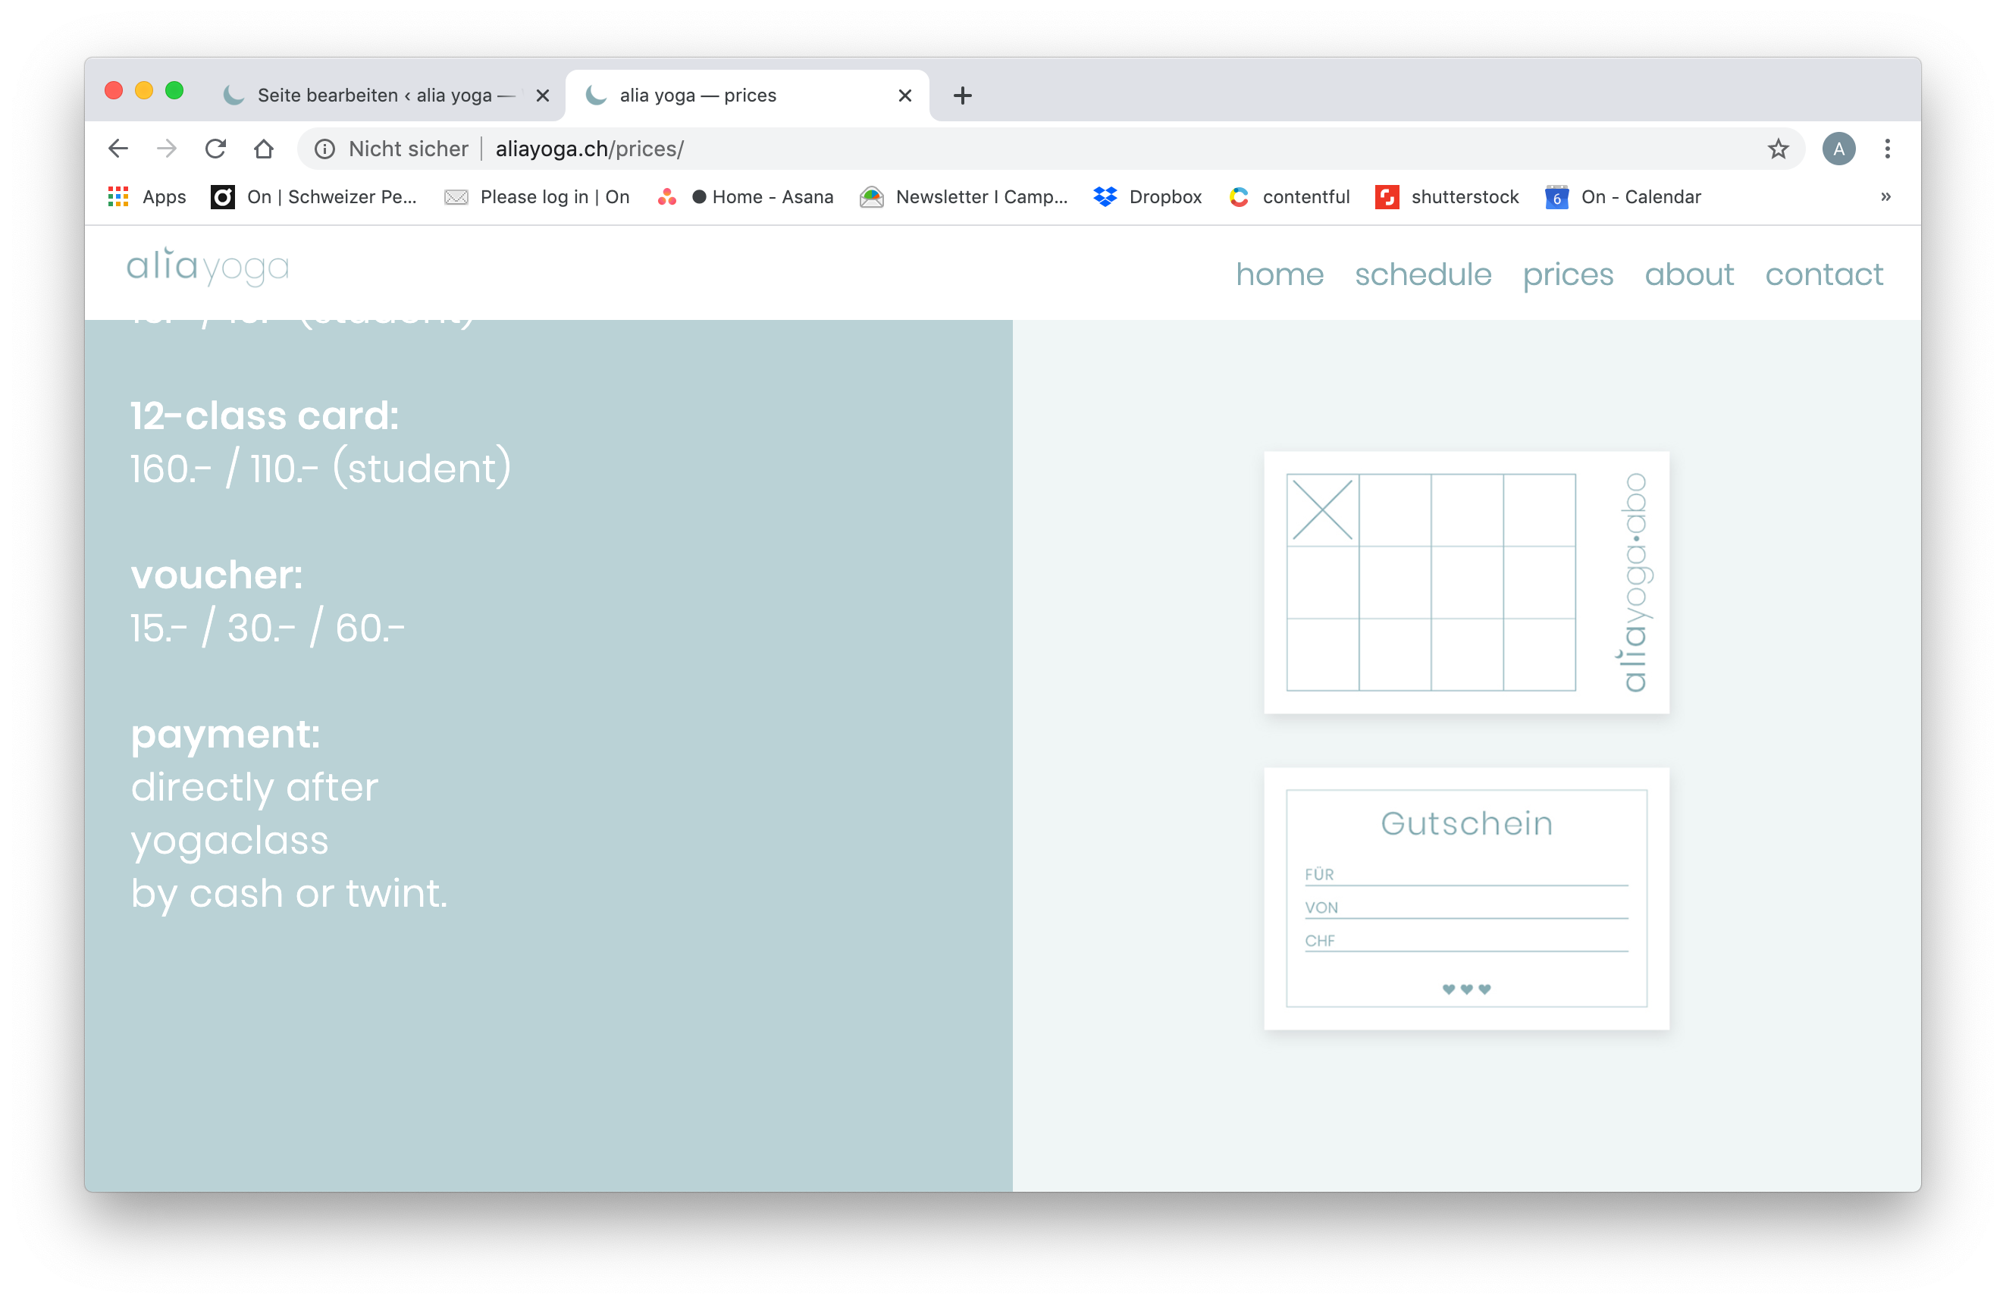Open the Dropbox bookmark
2006x1304 pixels.
(1147, 197)
